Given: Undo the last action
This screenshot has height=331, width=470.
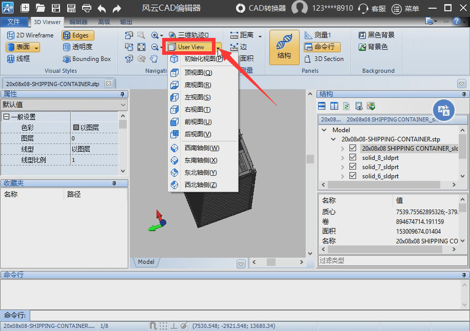Looking at the screenshot, I should pos(102,8).
